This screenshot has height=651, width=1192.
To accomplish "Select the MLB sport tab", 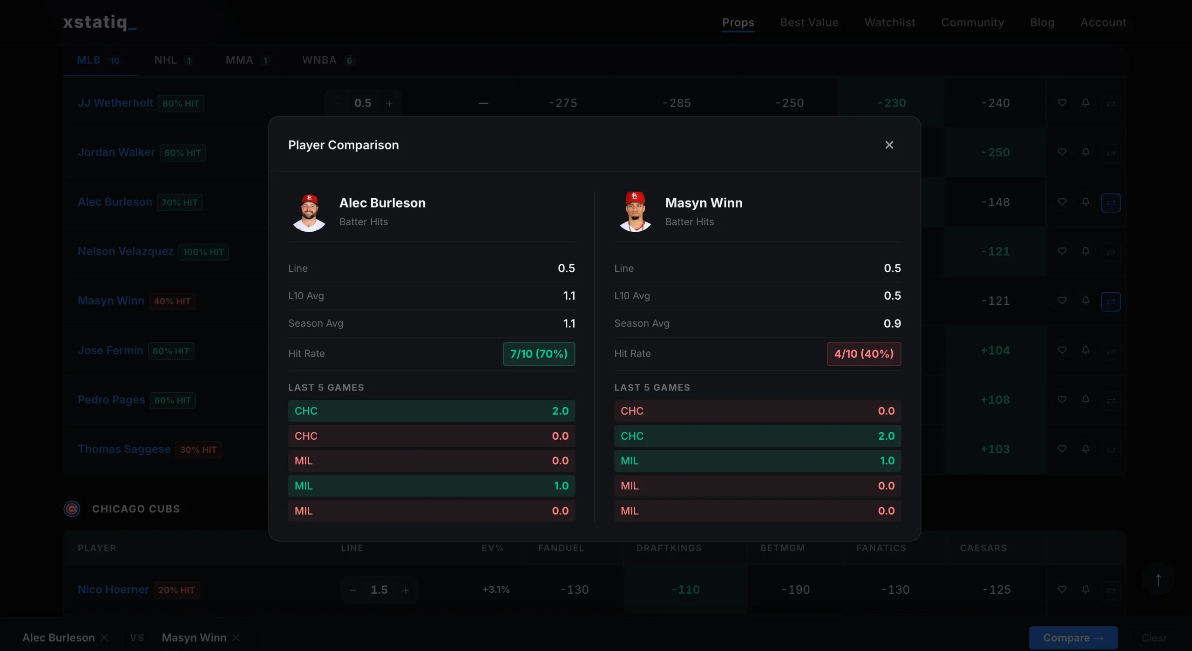I will pos(99,60).
